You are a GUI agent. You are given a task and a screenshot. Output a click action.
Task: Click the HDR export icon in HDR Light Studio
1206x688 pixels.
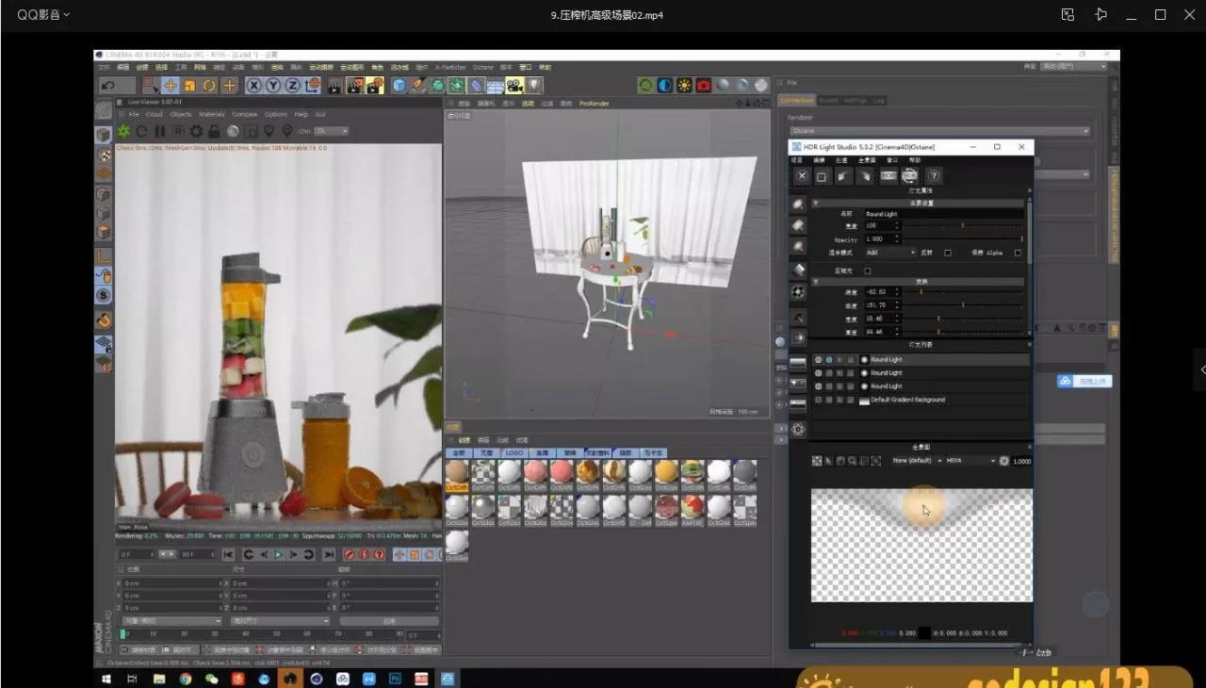click(889, 176)
